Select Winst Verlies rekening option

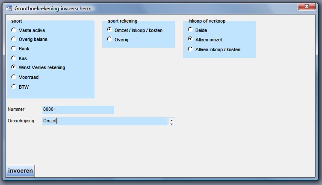14,67
